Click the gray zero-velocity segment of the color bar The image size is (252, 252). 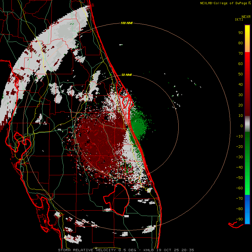pyautogui.click(x=247, y=124)
